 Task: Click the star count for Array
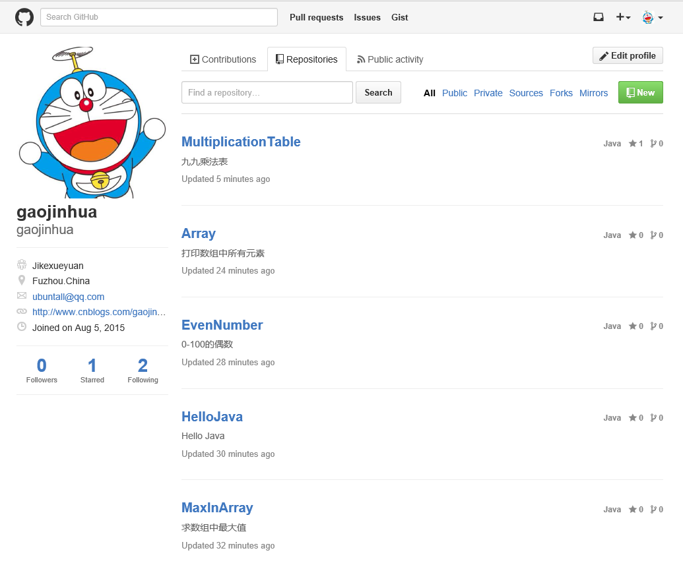coord(635,235)
